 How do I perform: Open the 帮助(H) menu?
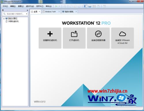point(49,6)
